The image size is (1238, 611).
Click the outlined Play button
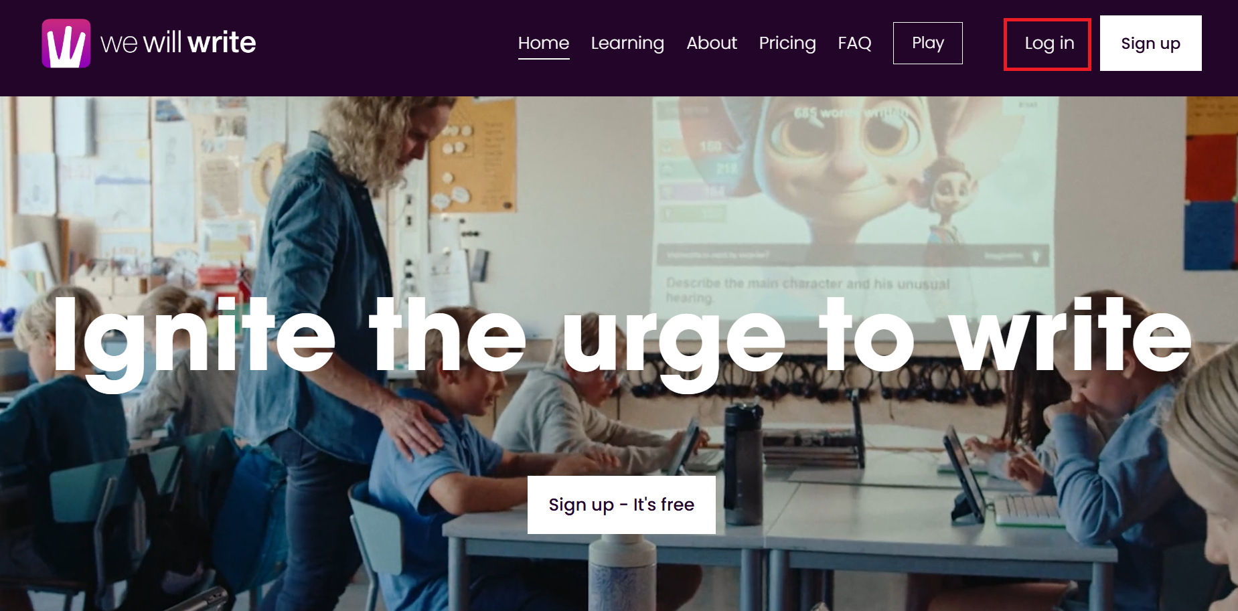click(928, 43)
